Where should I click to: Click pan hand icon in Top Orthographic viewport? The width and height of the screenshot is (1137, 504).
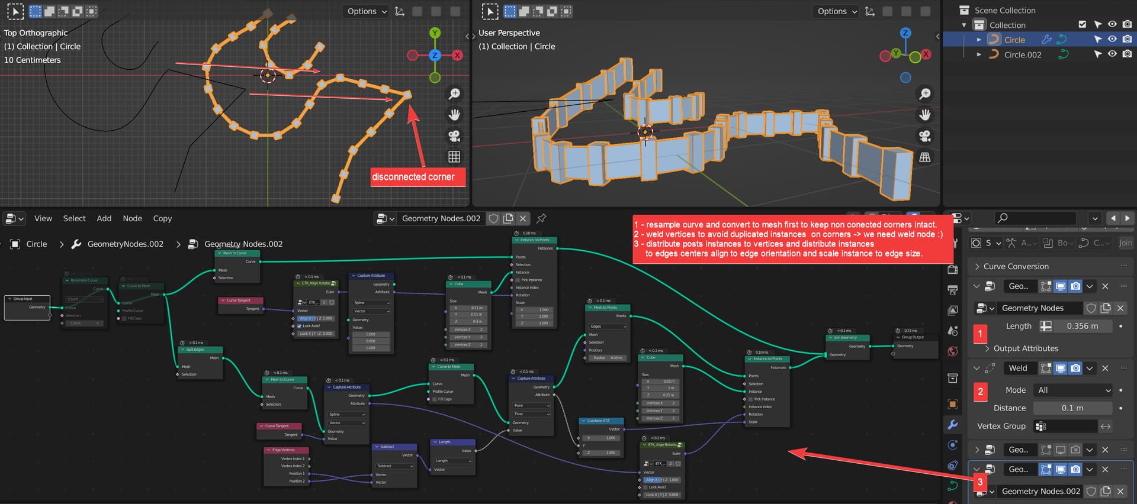click(x=454, y=115)
